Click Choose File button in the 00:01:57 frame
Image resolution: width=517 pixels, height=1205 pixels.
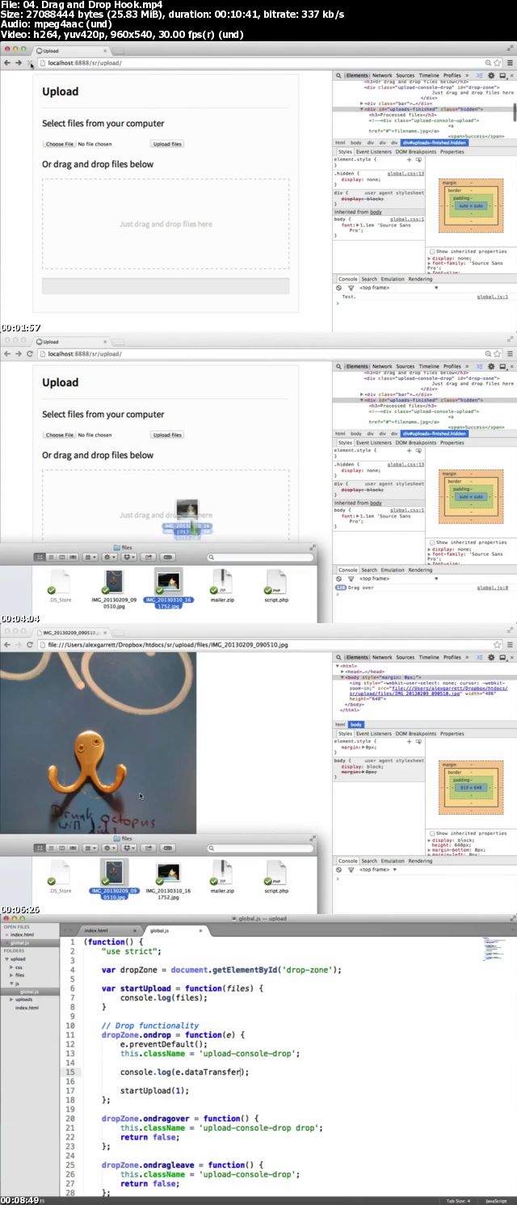[x=59, y=144]
